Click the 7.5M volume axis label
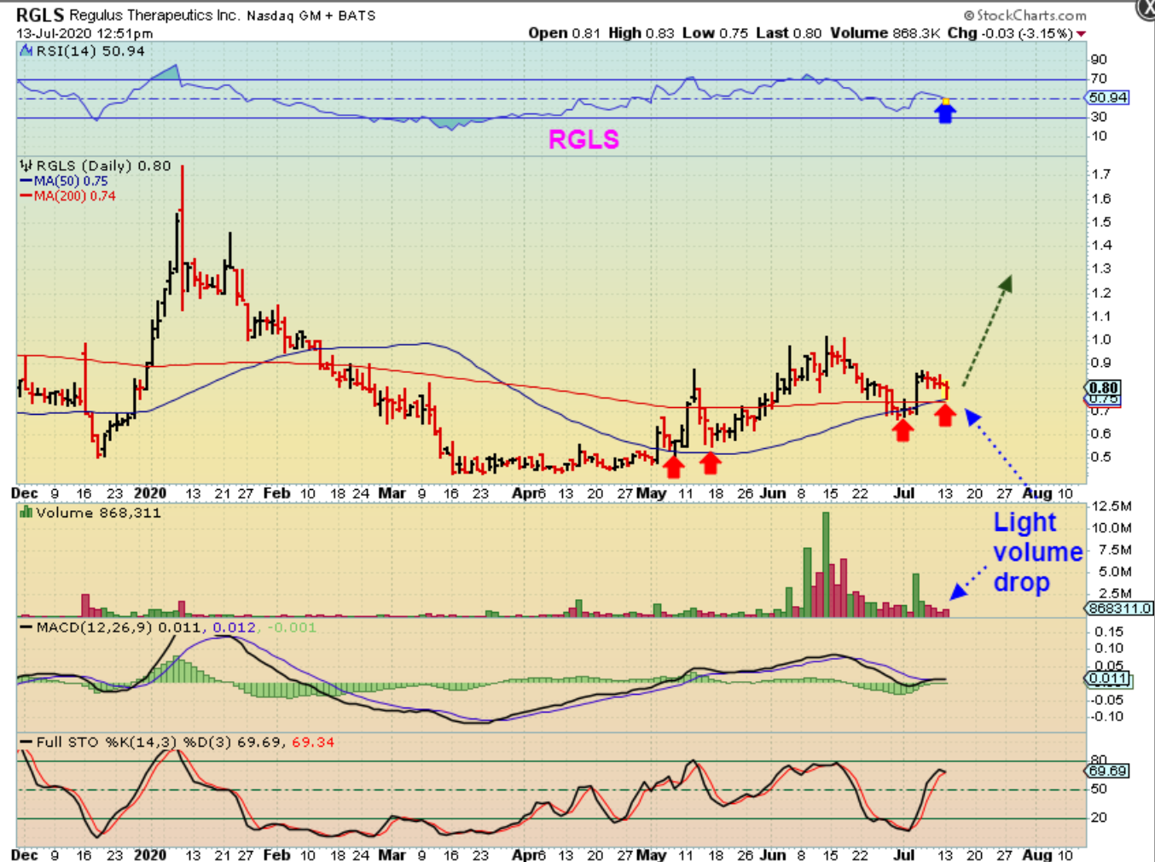The height and width of the screenshot is (862, 1155). pos(1114,550)
